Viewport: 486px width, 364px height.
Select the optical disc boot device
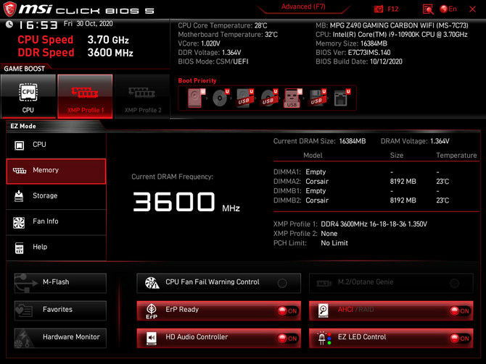click(221, 98)
